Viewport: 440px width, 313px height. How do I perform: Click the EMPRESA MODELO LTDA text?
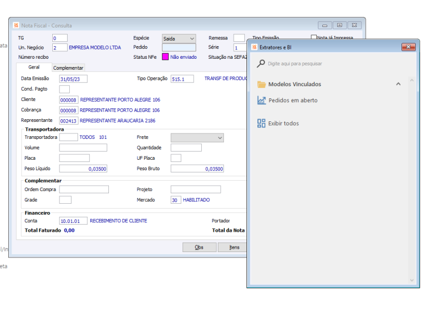click(x=95, y=48)
